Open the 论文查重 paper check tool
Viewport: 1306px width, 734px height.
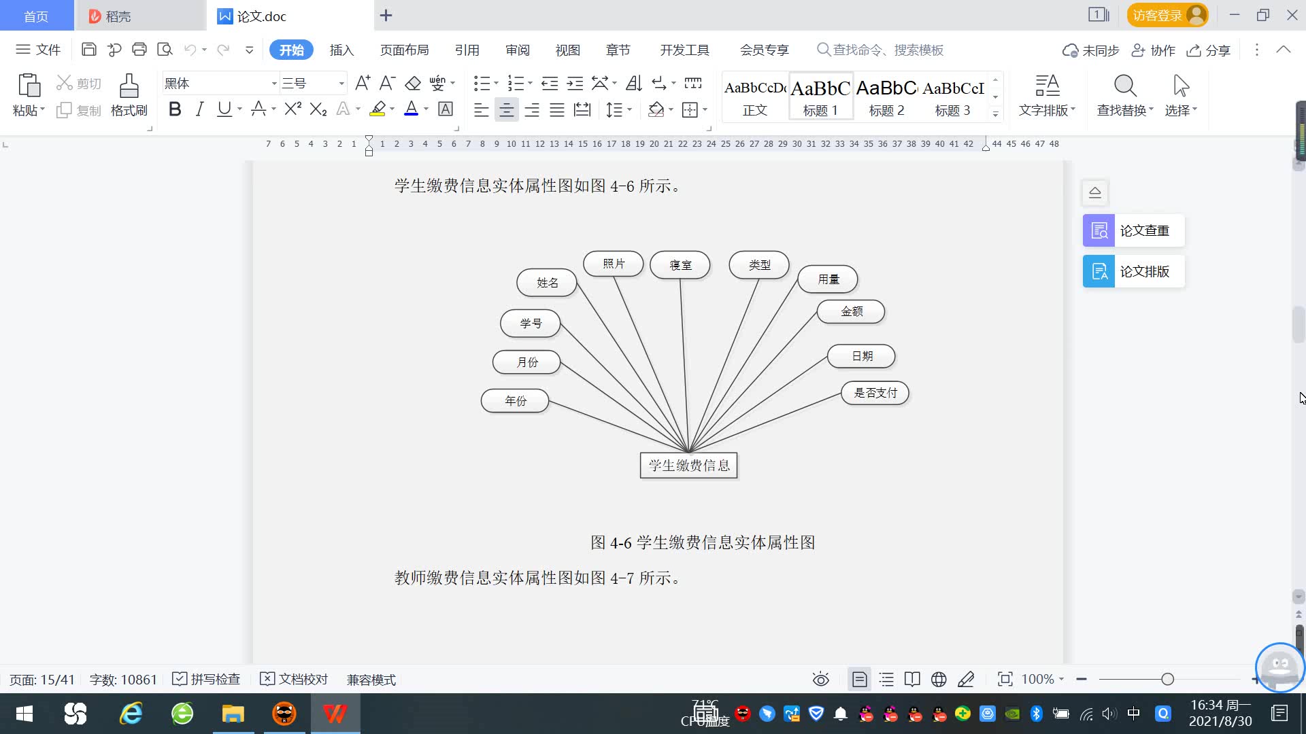(x=1133, y=231)
